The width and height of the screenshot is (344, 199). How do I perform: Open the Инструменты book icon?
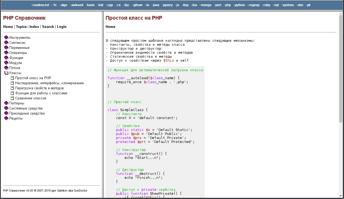click(6, 37)
